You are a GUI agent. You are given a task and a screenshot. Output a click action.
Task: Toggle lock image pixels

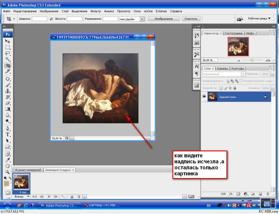[x=225, y=88]
